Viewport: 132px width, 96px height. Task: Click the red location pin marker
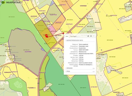(46, 35)
